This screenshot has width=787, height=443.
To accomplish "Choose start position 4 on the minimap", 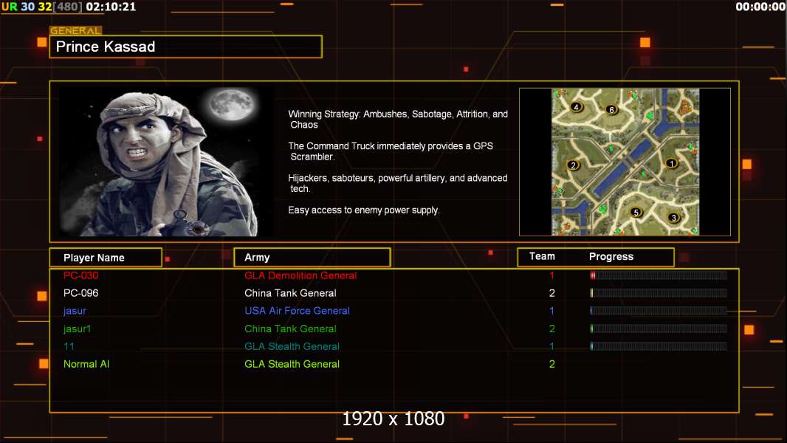I will click(x=577, y=107).
